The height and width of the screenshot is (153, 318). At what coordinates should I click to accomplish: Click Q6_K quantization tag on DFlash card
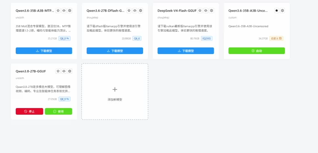[137, 38]
